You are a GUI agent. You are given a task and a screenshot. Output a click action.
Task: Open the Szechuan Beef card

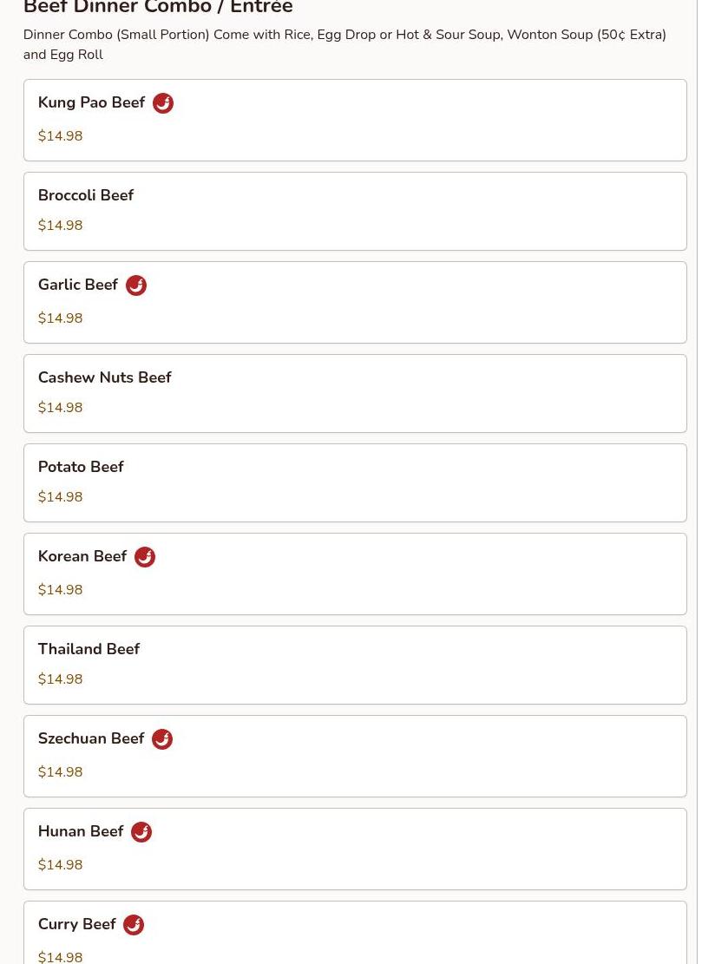355,757
